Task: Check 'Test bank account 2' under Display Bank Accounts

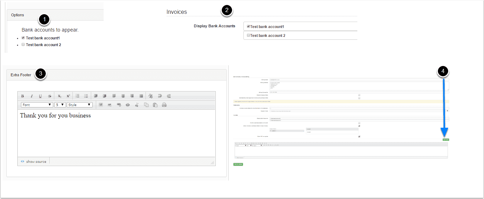Action: pos(248,35)
